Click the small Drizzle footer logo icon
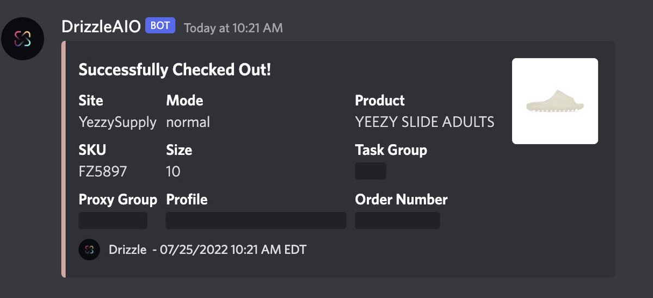The height and width of the screenshot is (298, 653). [x=89, y=250]
